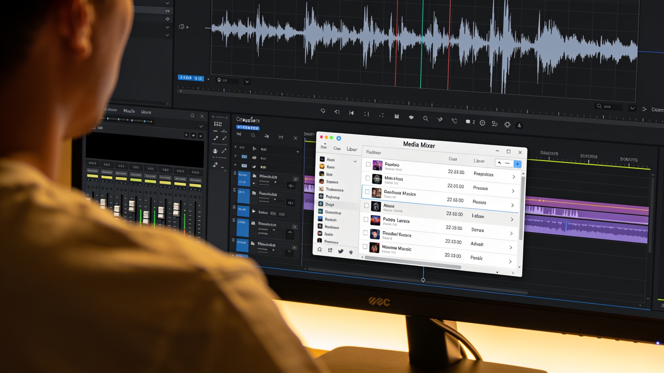
Task: Select the Slic tab in Media Mixer
Action: coord(323,147)
